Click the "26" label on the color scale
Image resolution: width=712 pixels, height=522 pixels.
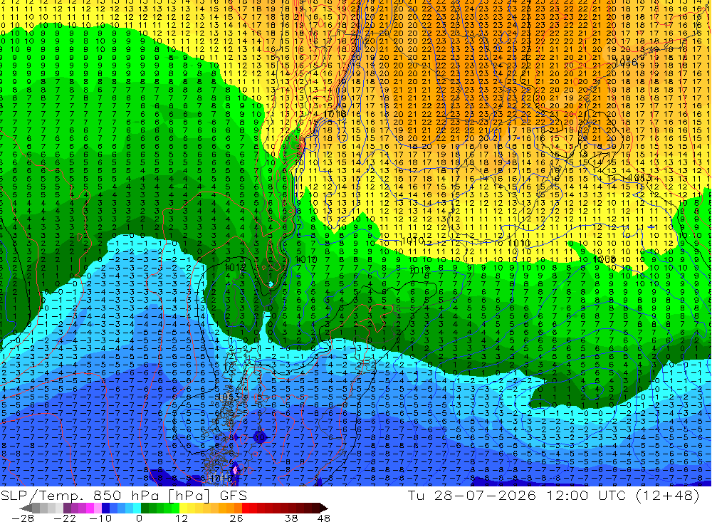click(x=236, y=518)
